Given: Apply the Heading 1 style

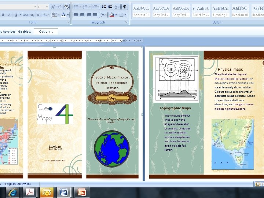Looking at the screenshot, I should coord(220,11).
